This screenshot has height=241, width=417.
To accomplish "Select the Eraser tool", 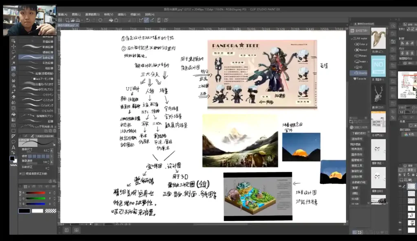I will point(13,97).
